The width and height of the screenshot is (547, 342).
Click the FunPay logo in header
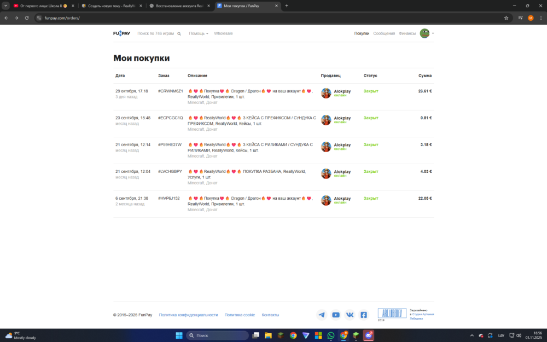(121, 33)
